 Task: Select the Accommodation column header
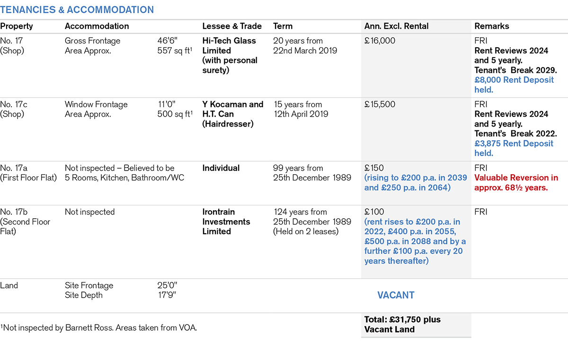pos(97,26)
